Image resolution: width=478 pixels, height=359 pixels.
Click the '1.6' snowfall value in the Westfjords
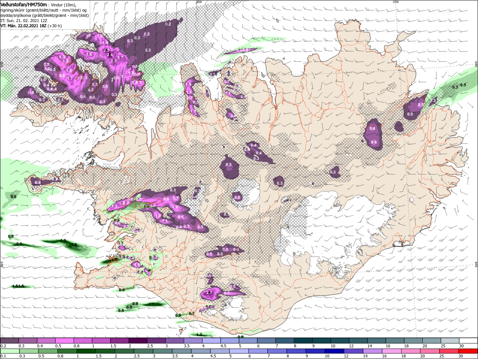point(89,54)
